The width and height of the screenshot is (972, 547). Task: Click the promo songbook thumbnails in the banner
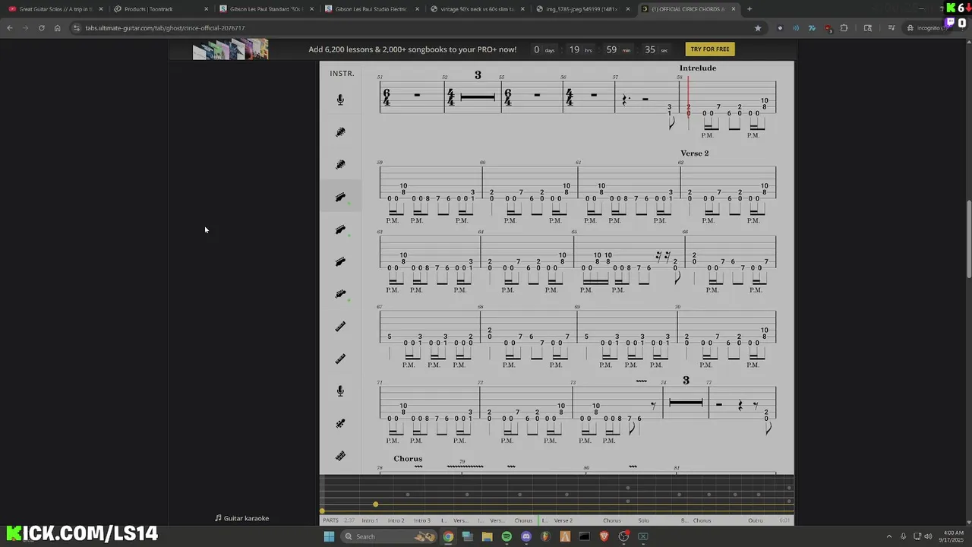pos(230,49)
